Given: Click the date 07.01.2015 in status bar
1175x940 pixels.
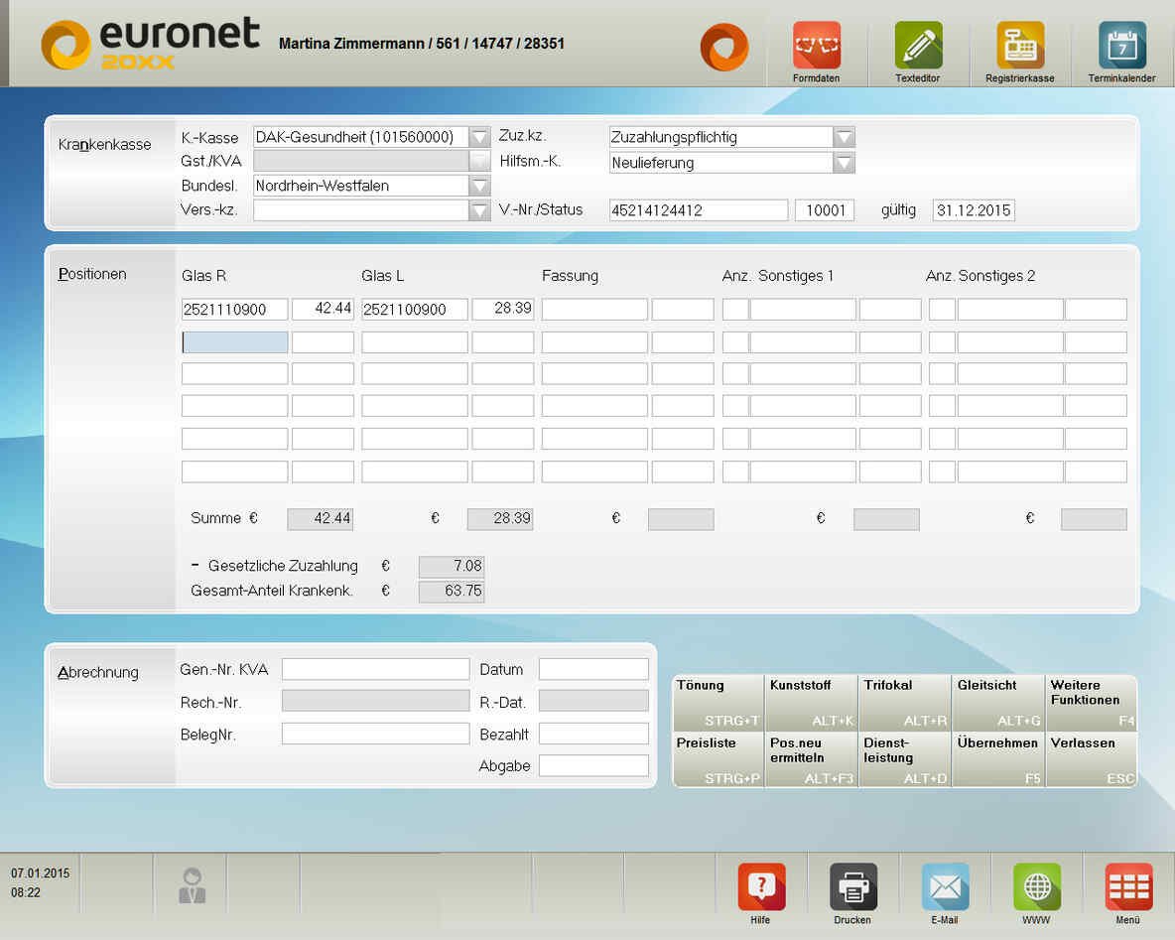Looking at the screenshot, I should point(40,873).
